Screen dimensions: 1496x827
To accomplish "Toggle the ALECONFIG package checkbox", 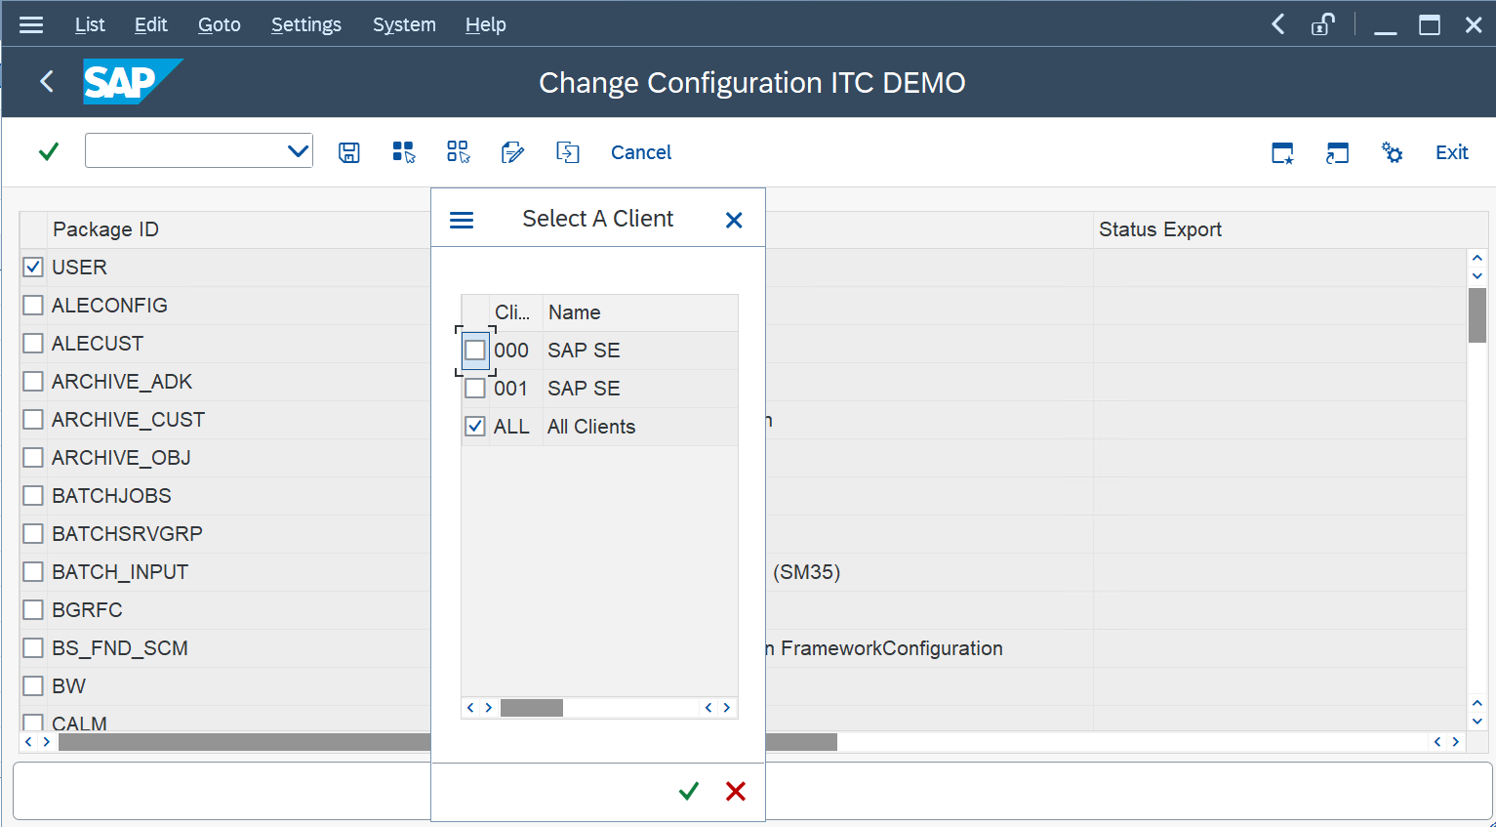I will click(33, 306).
